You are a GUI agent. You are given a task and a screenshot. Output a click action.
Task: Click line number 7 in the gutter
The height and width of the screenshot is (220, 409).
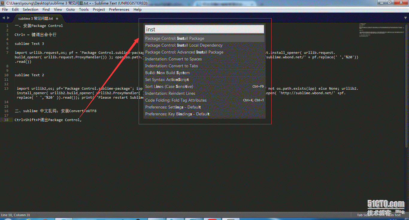(x=7, y=53)
